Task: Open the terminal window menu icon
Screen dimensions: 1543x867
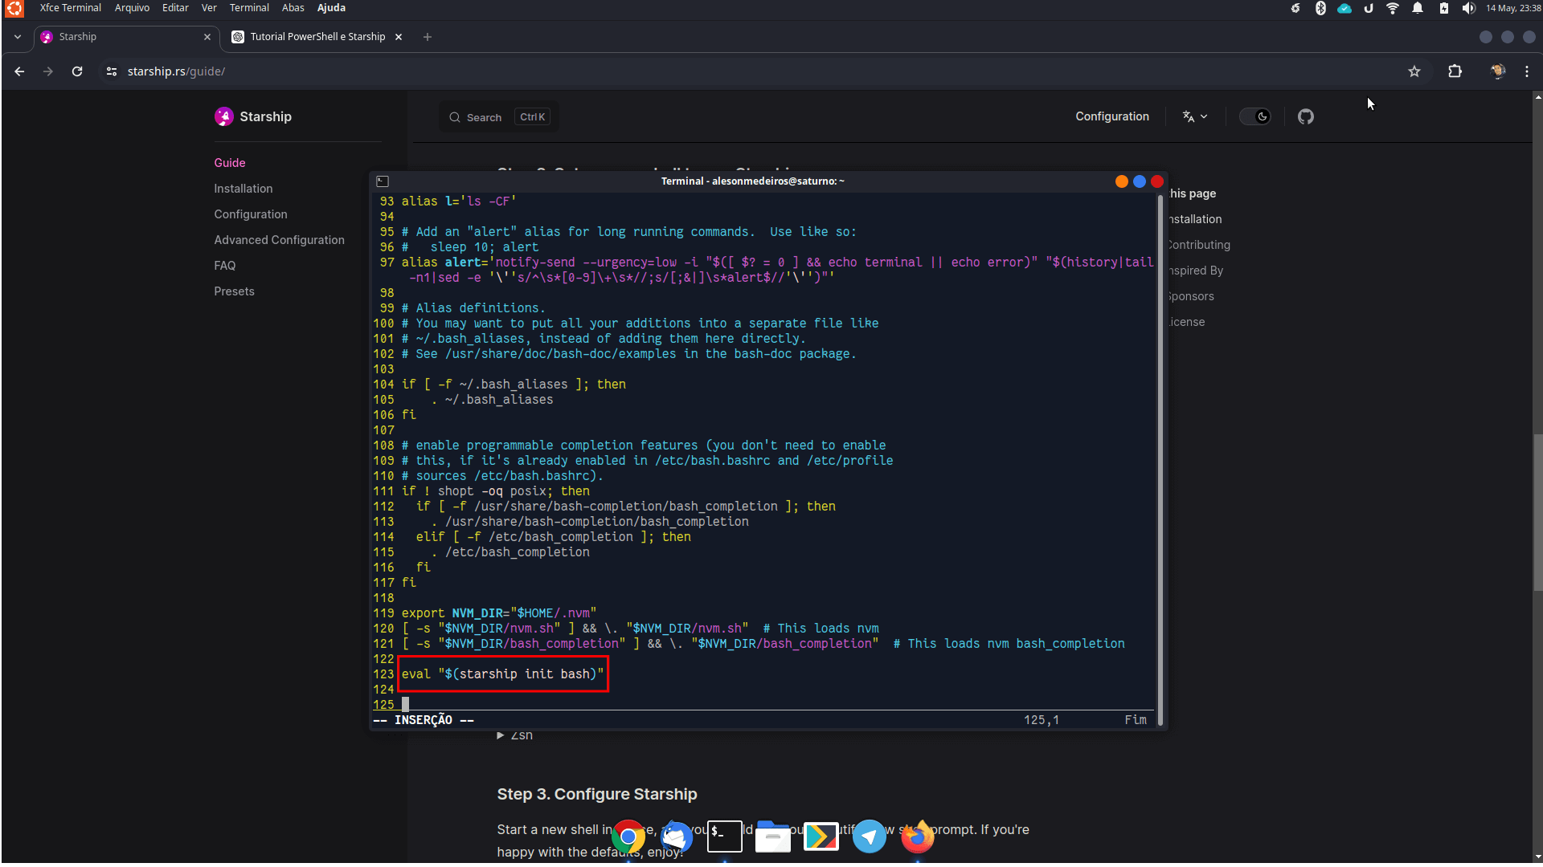Action: click(383, 181)
